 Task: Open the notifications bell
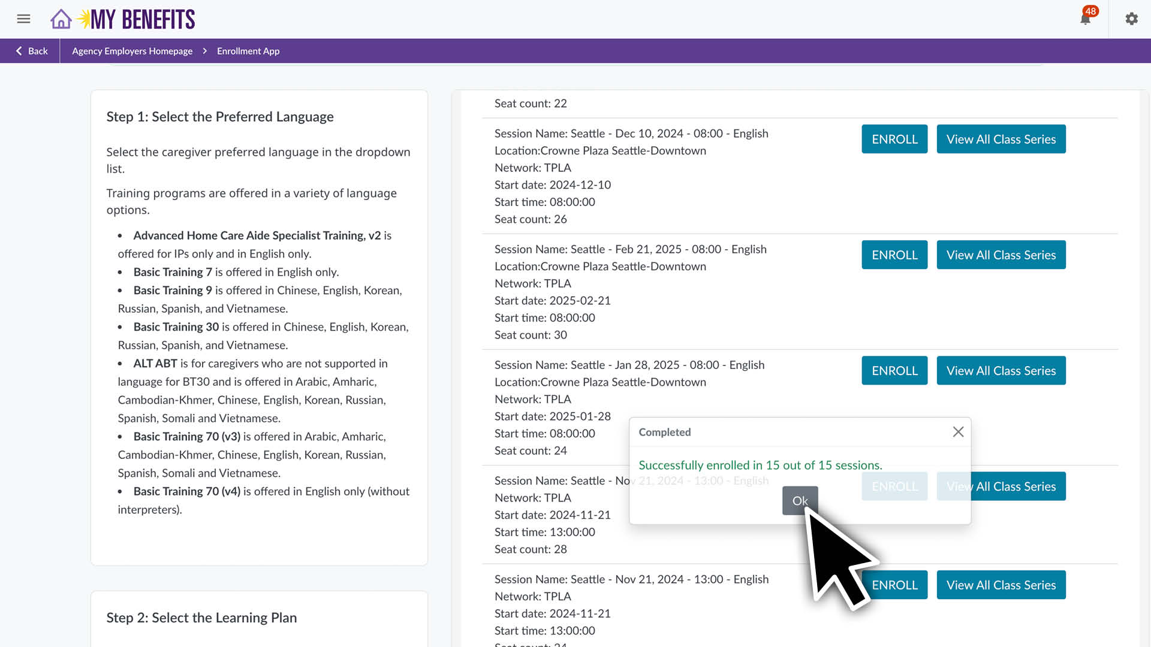click(x=1085, y=20)
